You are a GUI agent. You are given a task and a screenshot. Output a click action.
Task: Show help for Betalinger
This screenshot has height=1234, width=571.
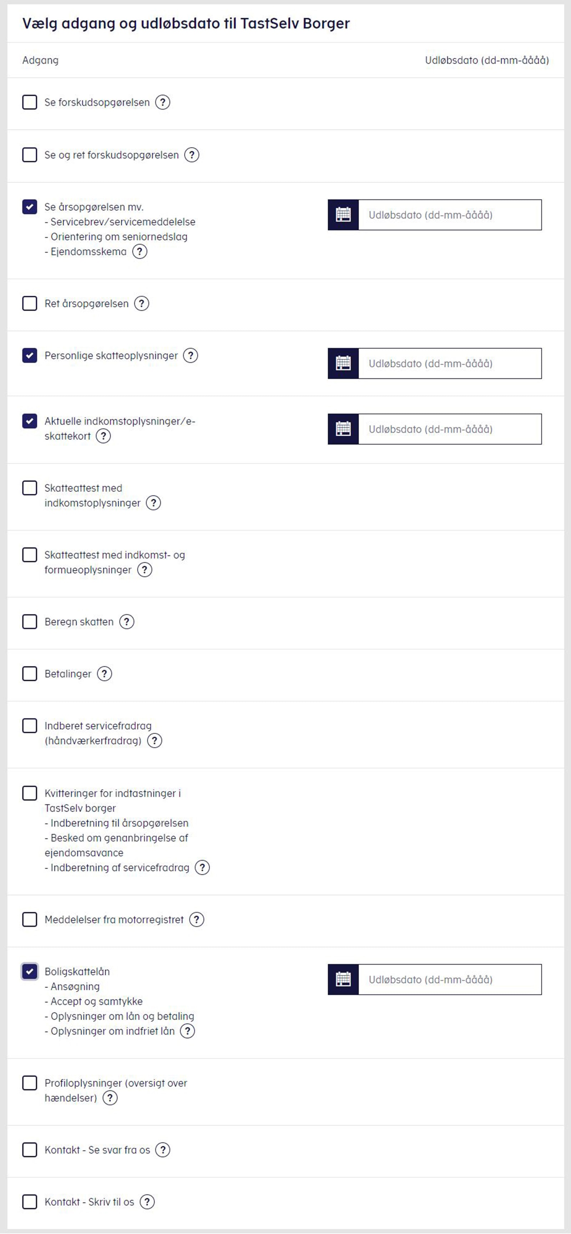coord(104,674)
